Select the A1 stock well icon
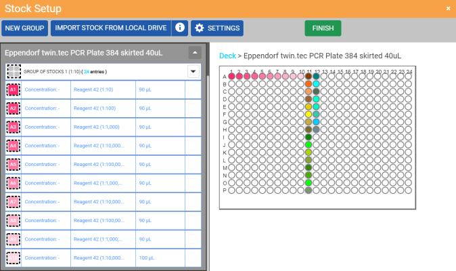The image size is (456, 271). [13, 89]
